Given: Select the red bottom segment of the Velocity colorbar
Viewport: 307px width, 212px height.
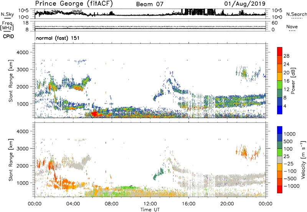Looking at the screenshot, I should coord(280,189).
